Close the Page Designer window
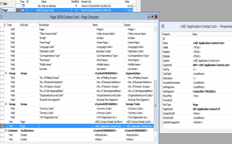Viewport: 232px width, 144px height. pos(156,17)
